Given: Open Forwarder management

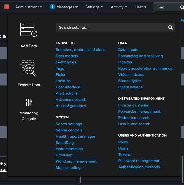Looking at the screenshot, I should click(x=139, y=112).
